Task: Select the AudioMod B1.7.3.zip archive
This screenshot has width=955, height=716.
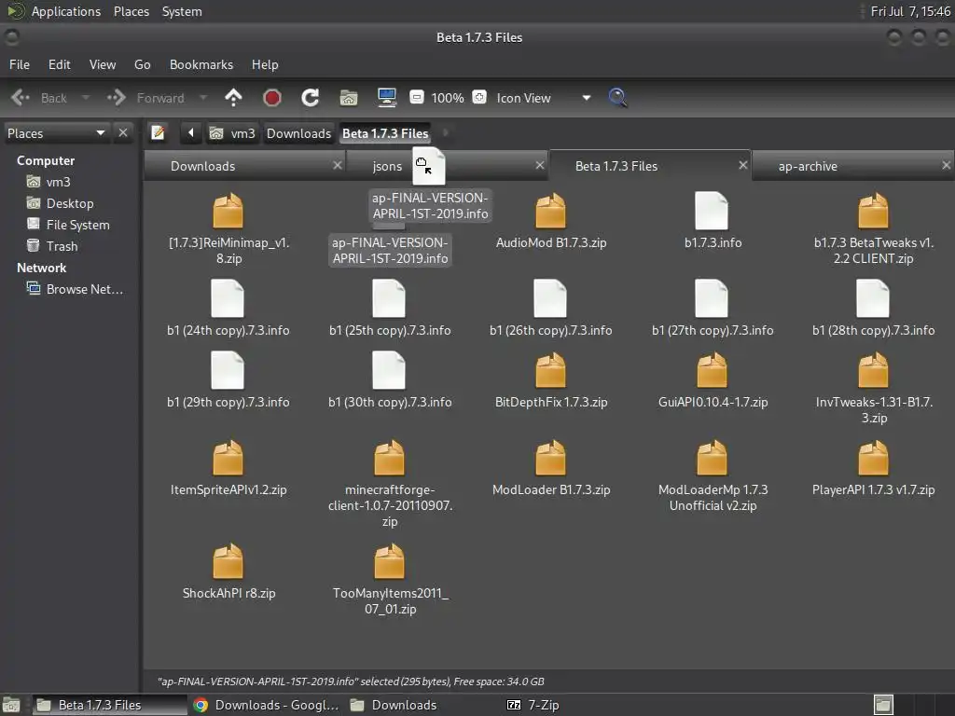Action: pyautogui.click(x=550, y=222)
